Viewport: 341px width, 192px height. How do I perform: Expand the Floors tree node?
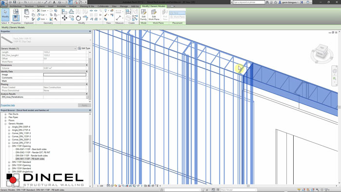(5, 120)
